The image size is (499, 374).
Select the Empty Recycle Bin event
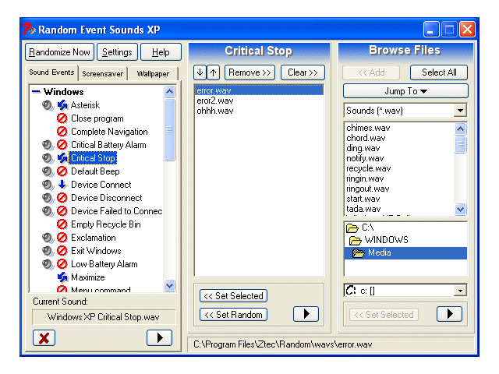tap(106, 224)
